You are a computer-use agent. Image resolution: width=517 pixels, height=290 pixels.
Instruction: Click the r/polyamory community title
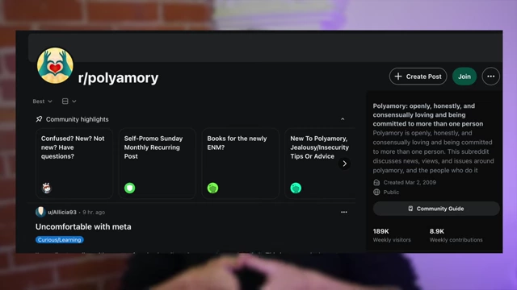tap(118, 78)
